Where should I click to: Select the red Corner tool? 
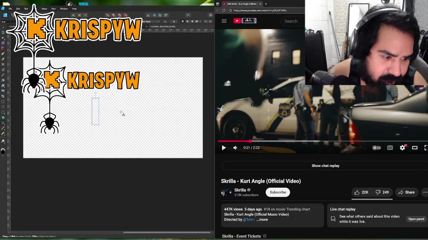3,48
